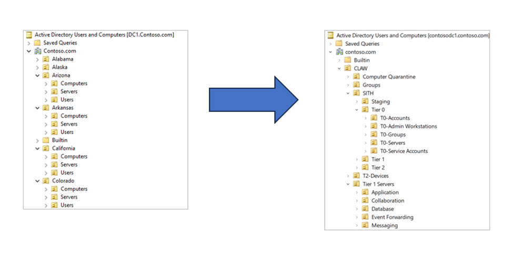Select the 'Tier 2' label under SITH
Screen dimensions: 513x256
pyautogui.click(x=378, y=167)
